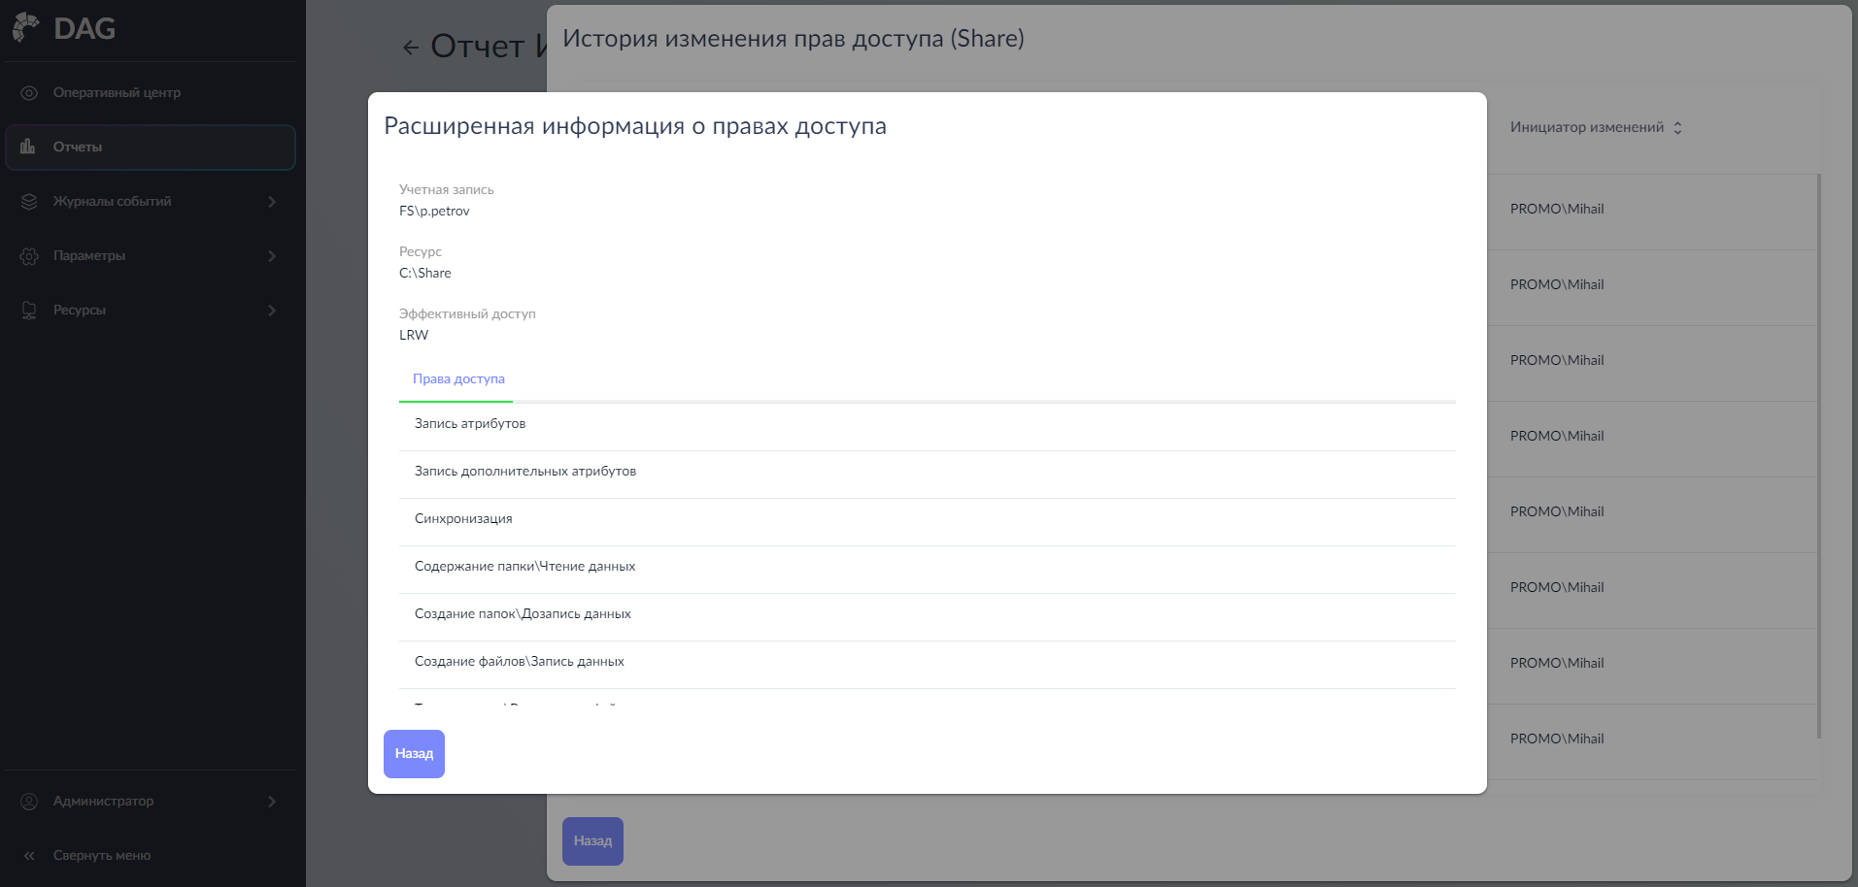Viewport: 1858px width, 887px height.
Task: Expand the Администратор menu chevron
Action: click(272, 802)
